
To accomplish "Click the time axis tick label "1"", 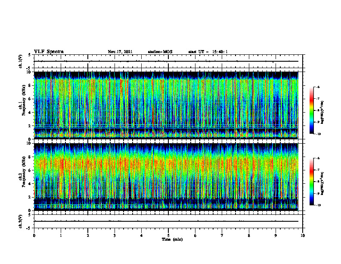I will click(61, 236).
